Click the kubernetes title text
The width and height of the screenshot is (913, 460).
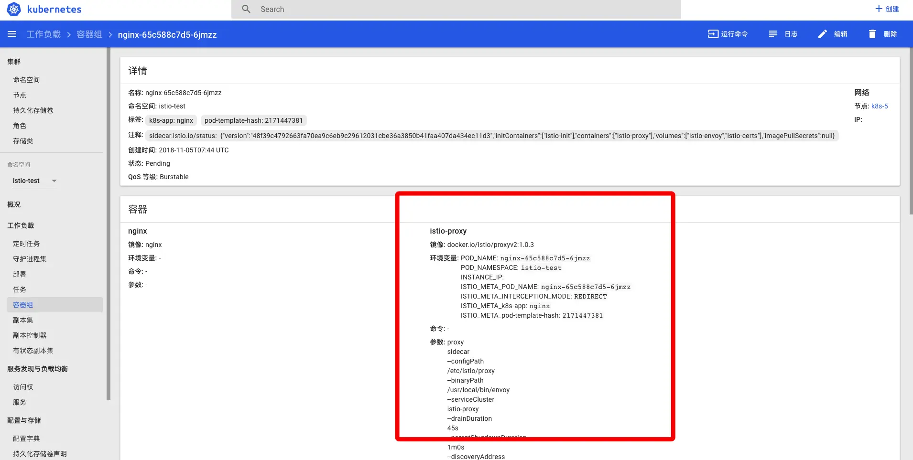[x=54, y=9]
